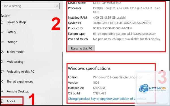170x106 pixels.
Task: Open Projecting to this PC
Action: pyautogui.click(x=20, y=72)
